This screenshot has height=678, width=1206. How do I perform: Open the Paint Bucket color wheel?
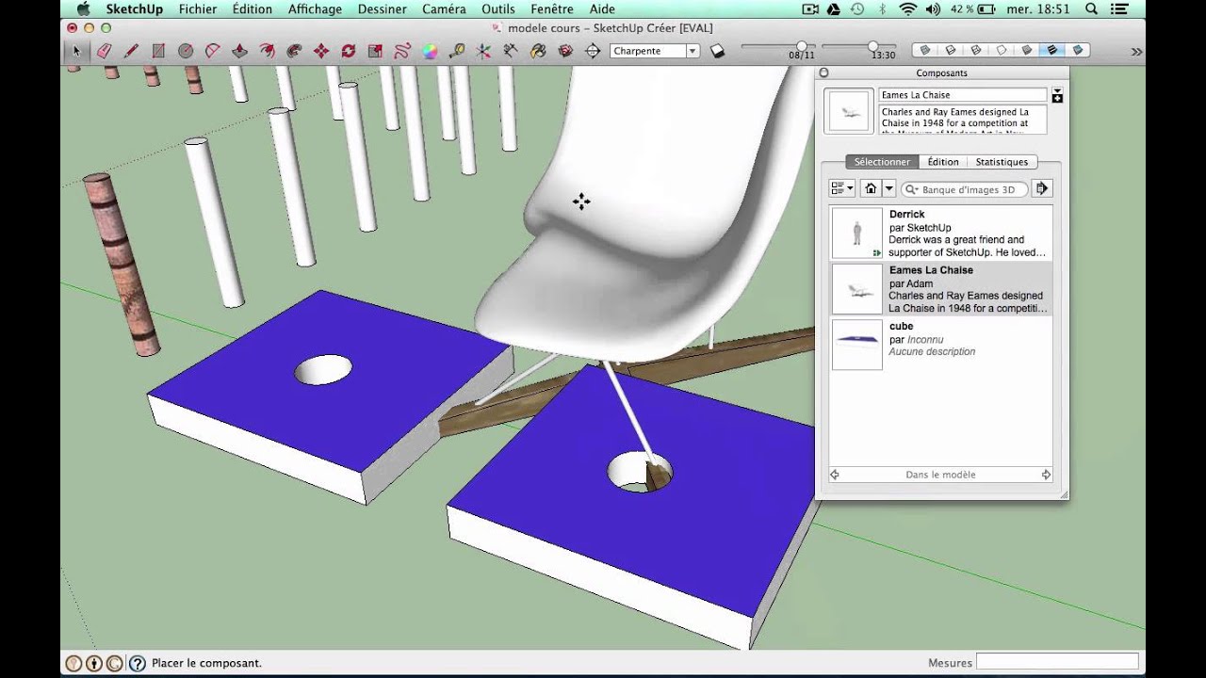(x=431, y=51)
